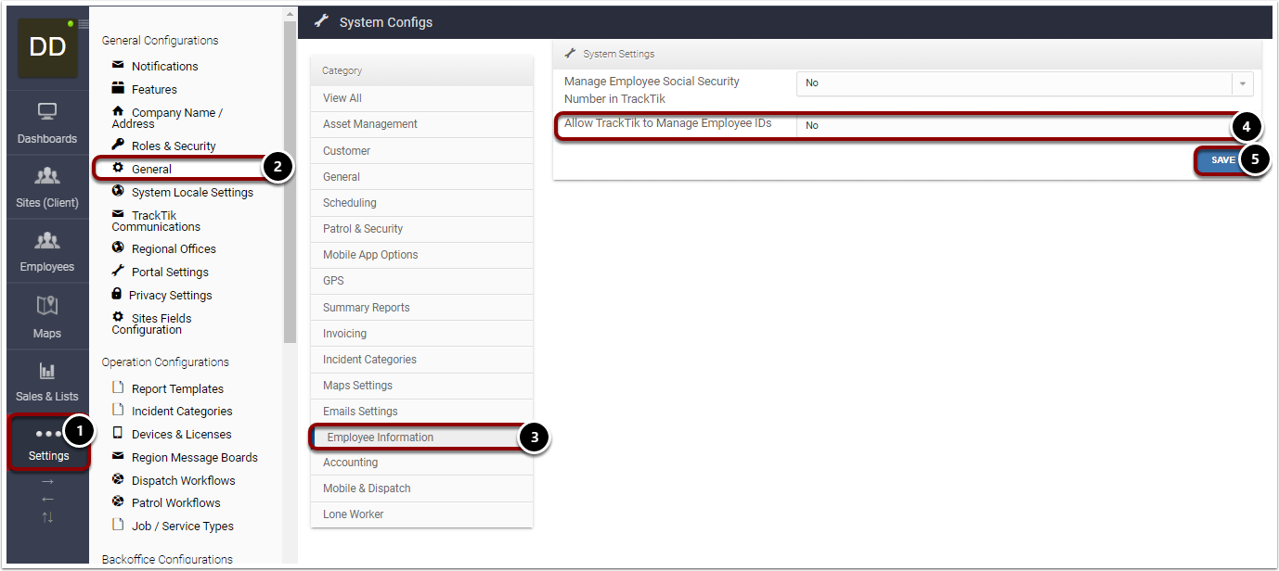The image size is (1279, 571).
Task: Select Employee Information category
Action: 421,438
